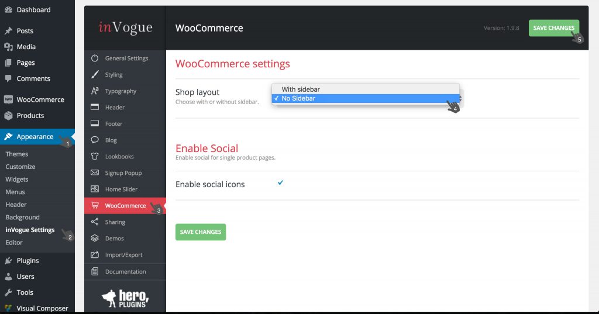Viewport: 599px width, 314px height.
Task: Click the WooCommerce settings heading
Action: (233, 63)
